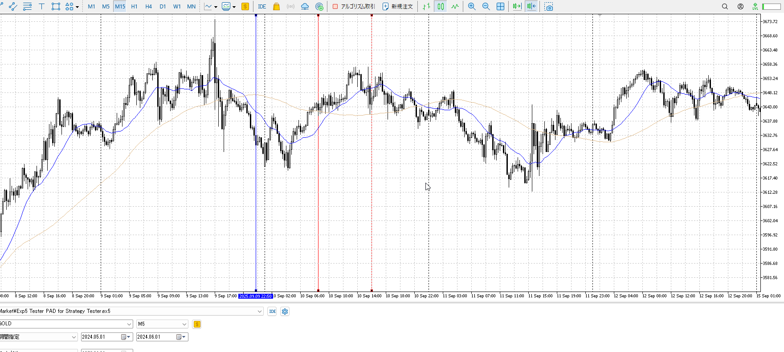This screenshot has width=784, height=352.
Task: Expand the GOLD symbol dropdown
Action: pos(129,324)
